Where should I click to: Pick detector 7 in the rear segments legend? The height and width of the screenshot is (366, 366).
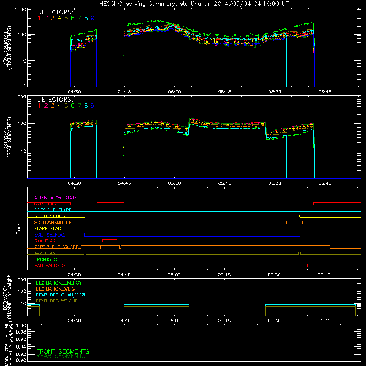79,106
